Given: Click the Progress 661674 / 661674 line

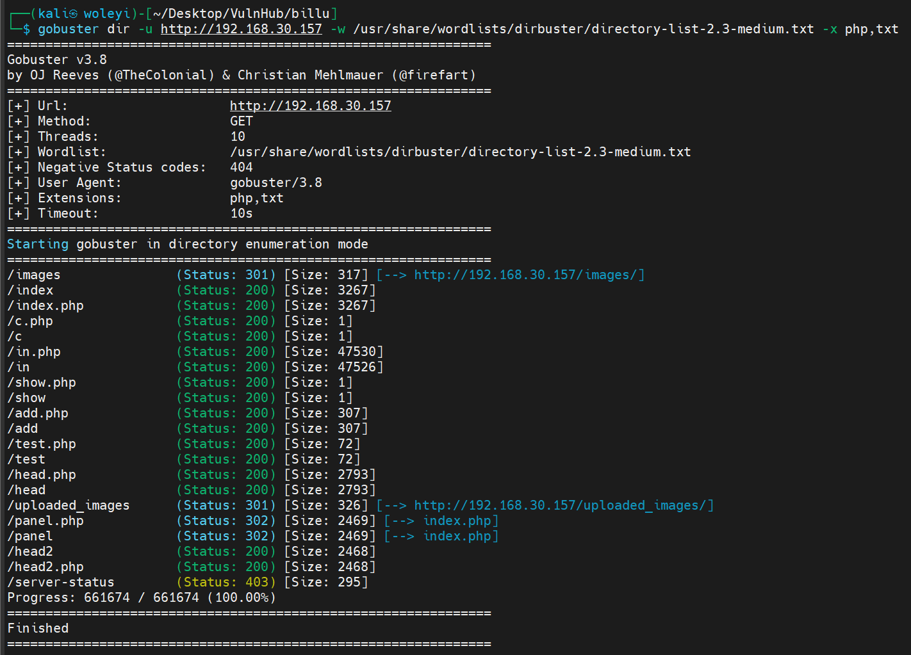Looking at the screenshot, I should [141, 597].
